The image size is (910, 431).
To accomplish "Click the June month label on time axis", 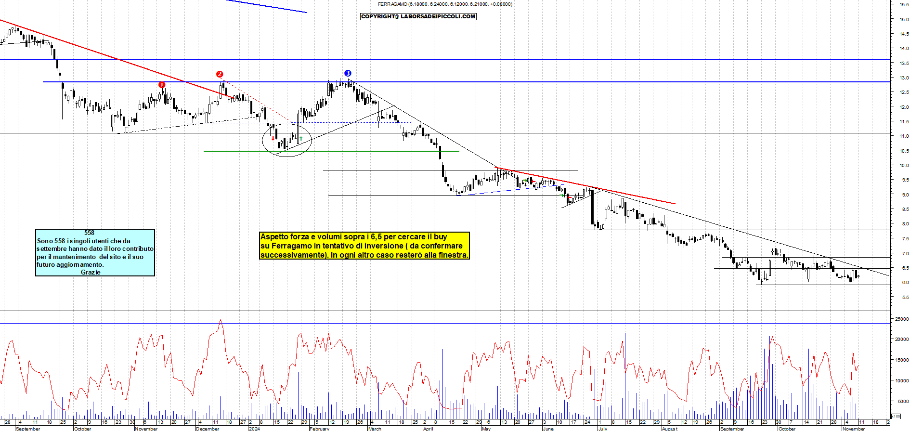I will click(548, 429).
